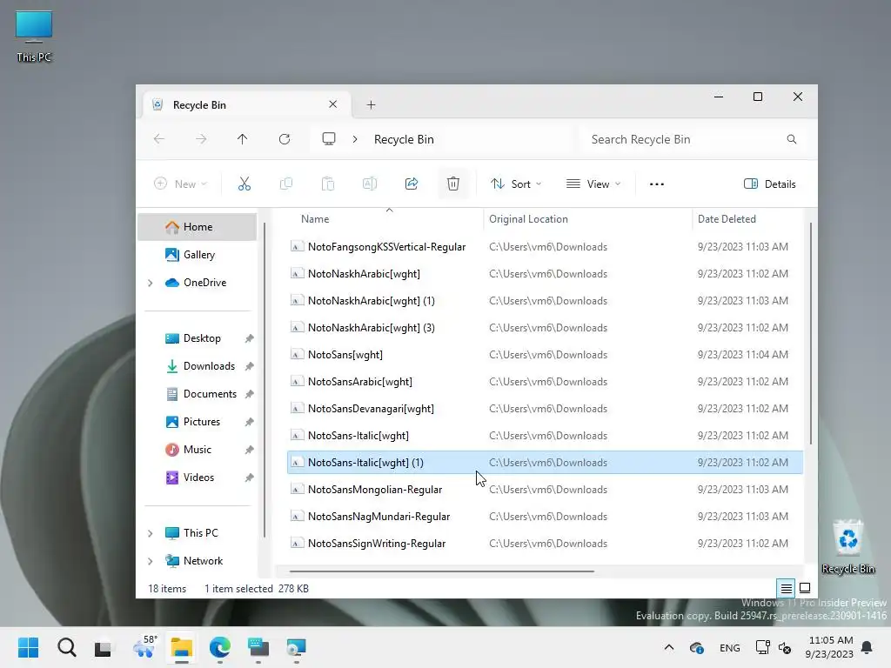Image resolution: width=891 pixels, height=668 pixels.
Task: Open Pictures in quick access
Action: tap(198, 422)
